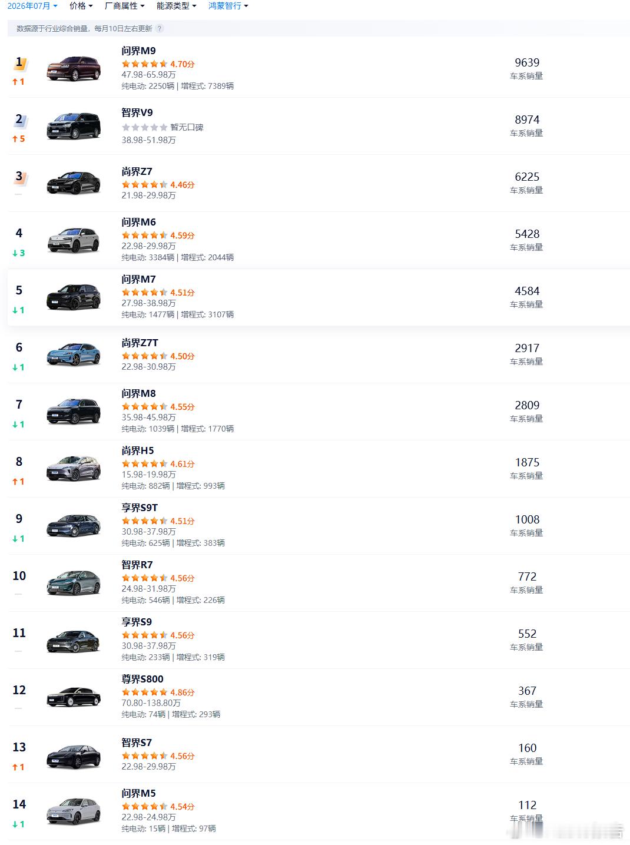Expand the 厂商属性 filter dropdown
The width and height of the screenshot is (630, 845).
tap(124, 6)
